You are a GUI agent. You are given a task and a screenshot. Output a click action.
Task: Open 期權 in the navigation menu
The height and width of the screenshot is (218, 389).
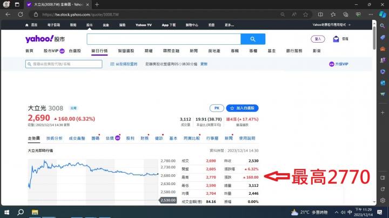pos(148,51)
